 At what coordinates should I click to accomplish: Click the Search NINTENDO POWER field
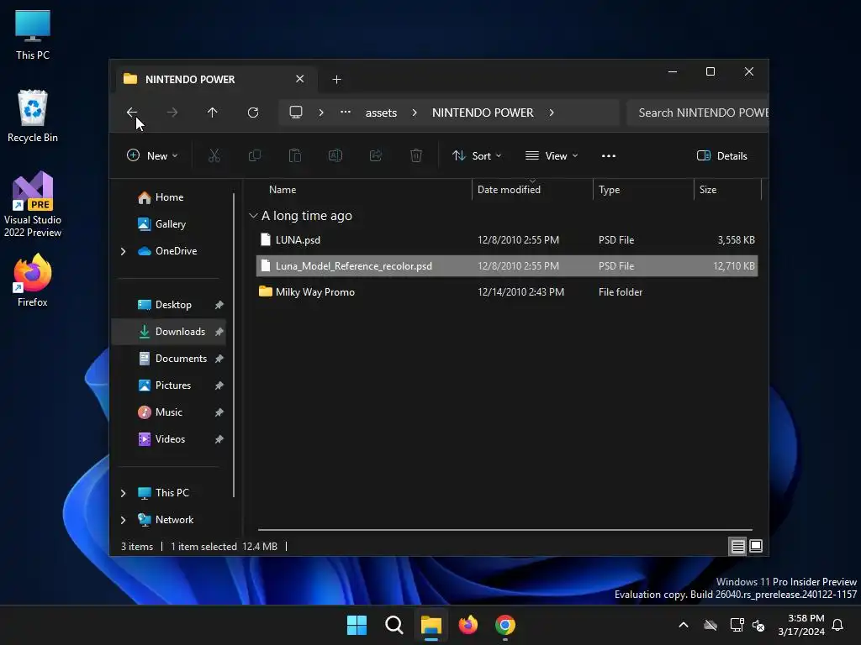click(697, 113)
